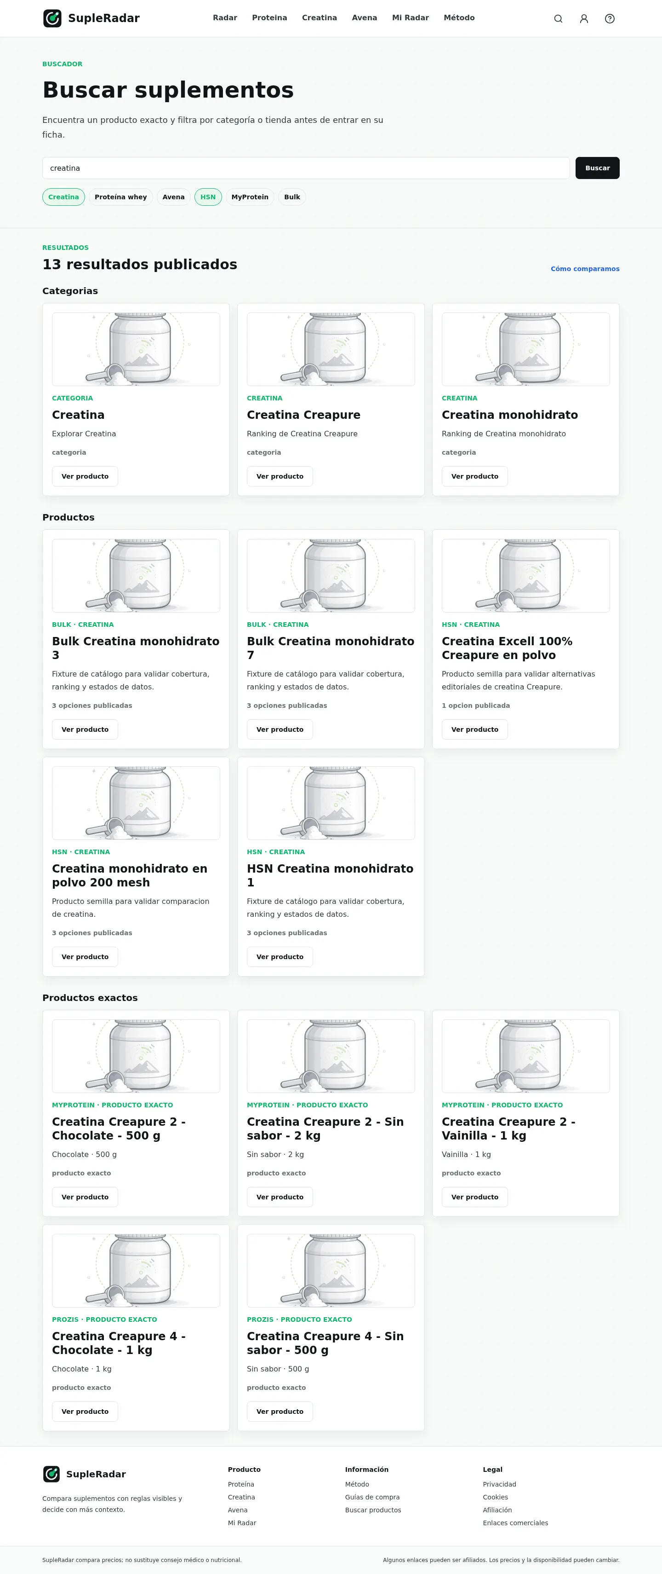Click Ver producto for Creapure 2 Sin sabor 2 kg
Viewport: 662px width, 1574px height.
(x=280, y=1197)
